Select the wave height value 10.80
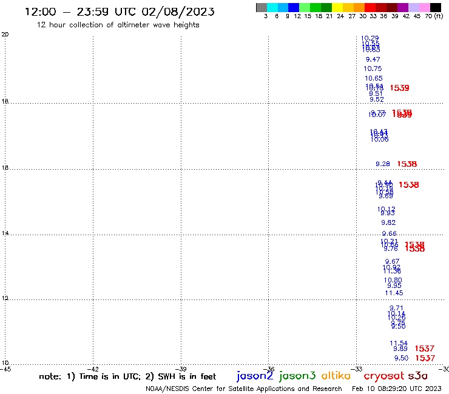 point(393,280)
